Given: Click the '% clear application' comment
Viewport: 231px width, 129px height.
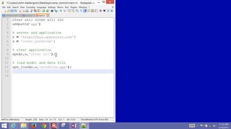Looking at the screenshot, I should click(x=32, y=50).
